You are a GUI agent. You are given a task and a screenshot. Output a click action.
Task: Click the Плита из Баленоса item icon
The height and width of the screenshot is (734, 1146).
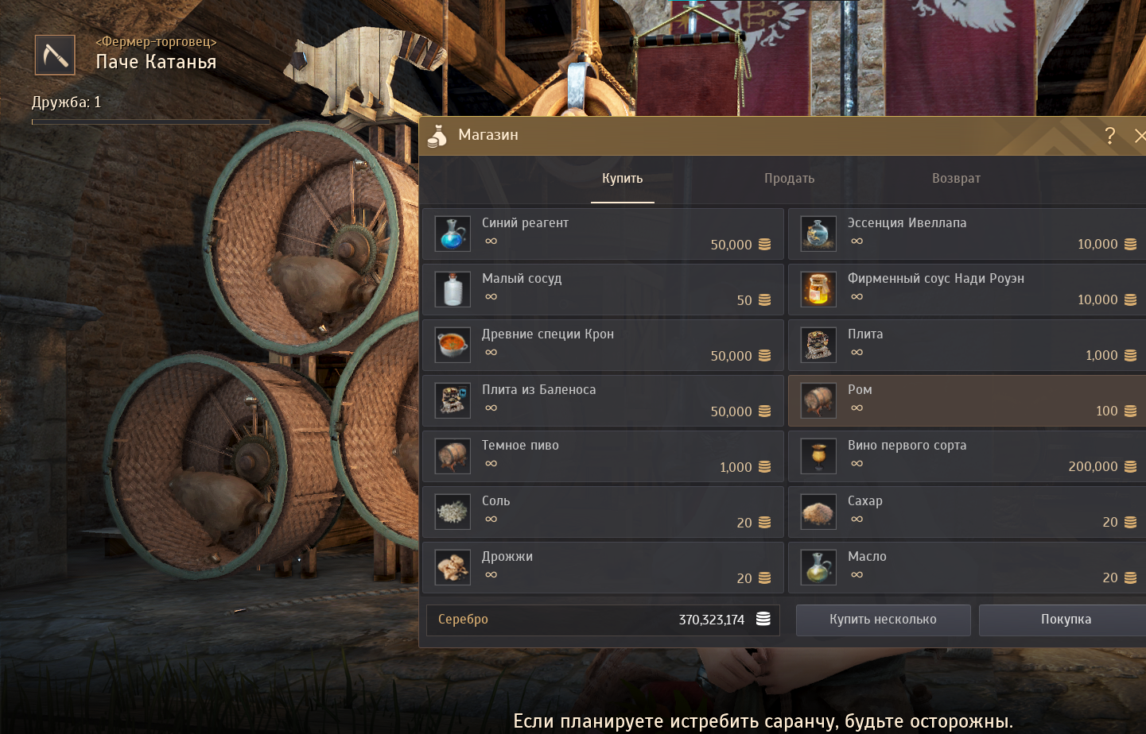click(x=453, y=401)
